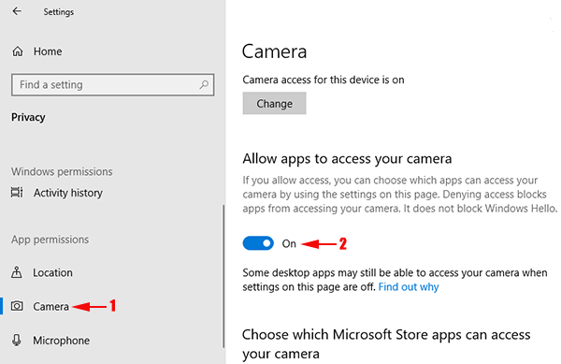Open the Find out why link
This screenshot has width=561, height=364.
point(409,287)
